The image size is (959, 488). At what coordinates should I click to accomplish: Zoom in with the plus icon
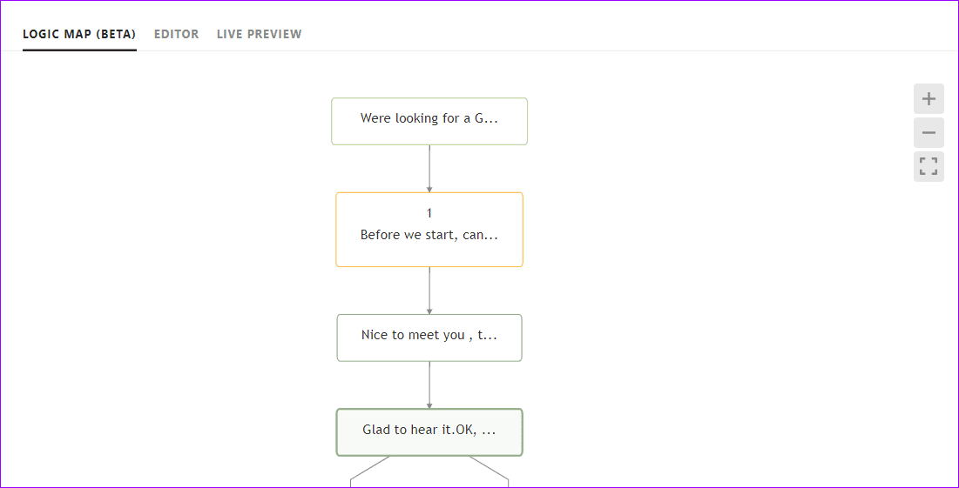pyautogui.click(x=929, y=99)
